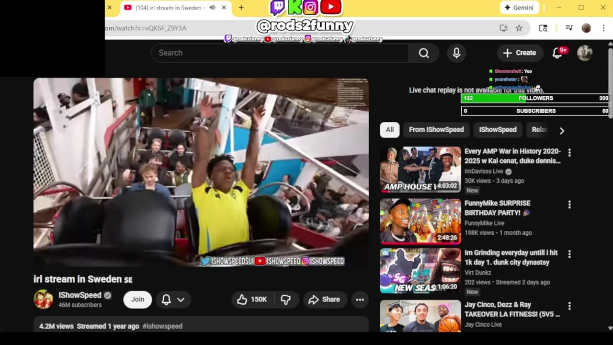
Task: Click the YouTube search magnifier button
Action: coord(424,53)
